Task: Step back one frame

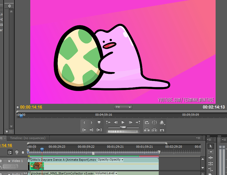Action: 116,122
